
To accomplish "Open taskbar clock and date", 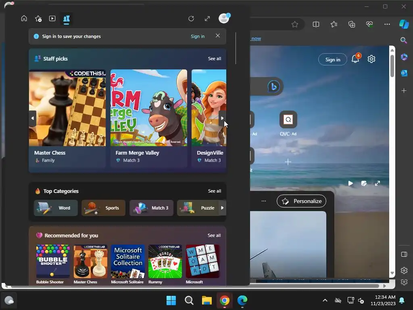I will [383, 300].
